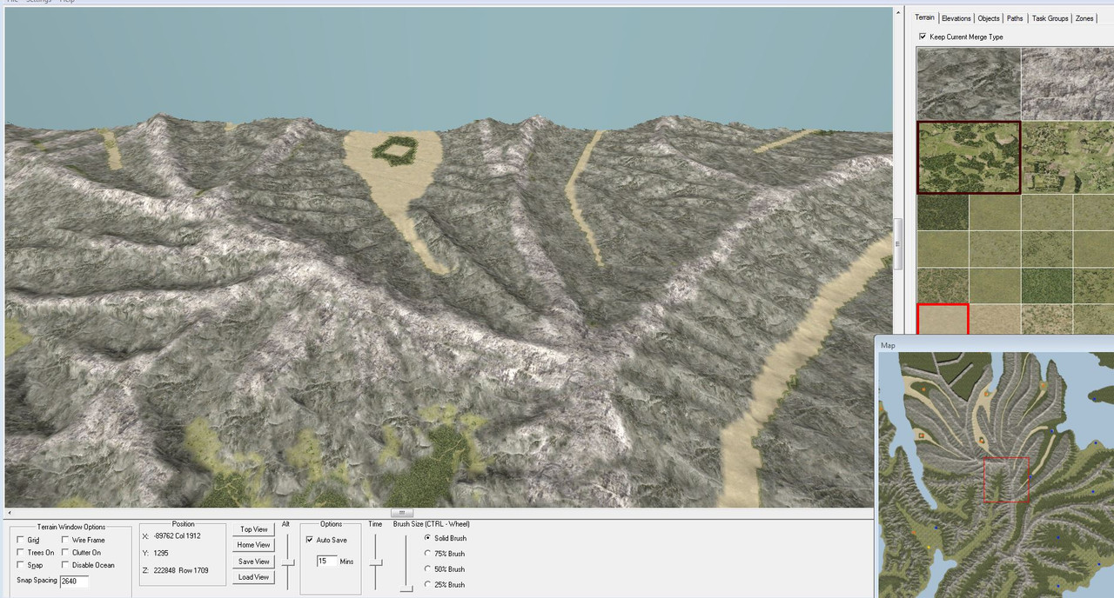
Task: Click the Save View button
Action: [x=253, y=561]
